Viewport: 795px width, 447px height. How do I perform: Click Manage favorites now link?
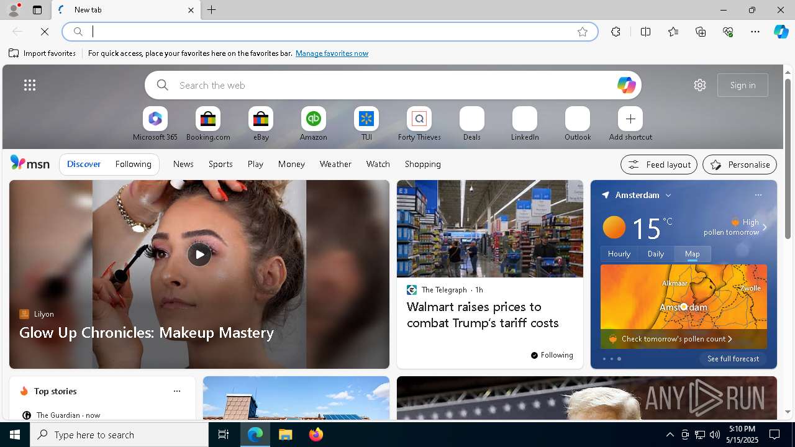tap(332, 53)
